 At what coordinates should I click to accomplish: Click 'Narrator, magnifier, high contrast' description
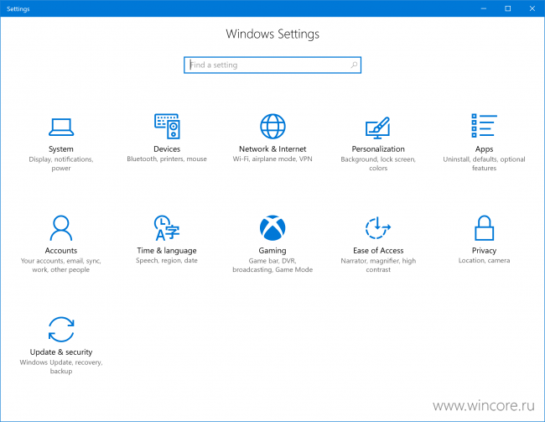coord(378,265)
